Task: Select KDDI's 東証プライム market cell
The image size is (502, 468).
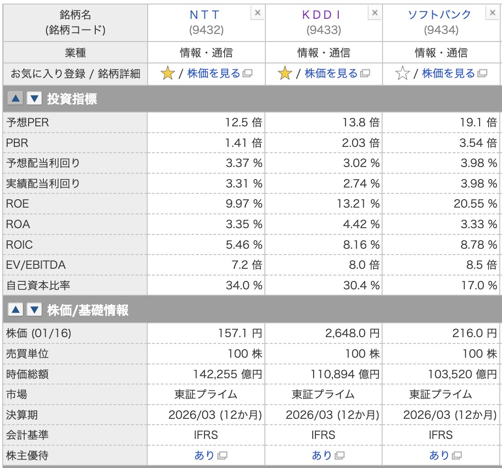Action: (324, 394)
